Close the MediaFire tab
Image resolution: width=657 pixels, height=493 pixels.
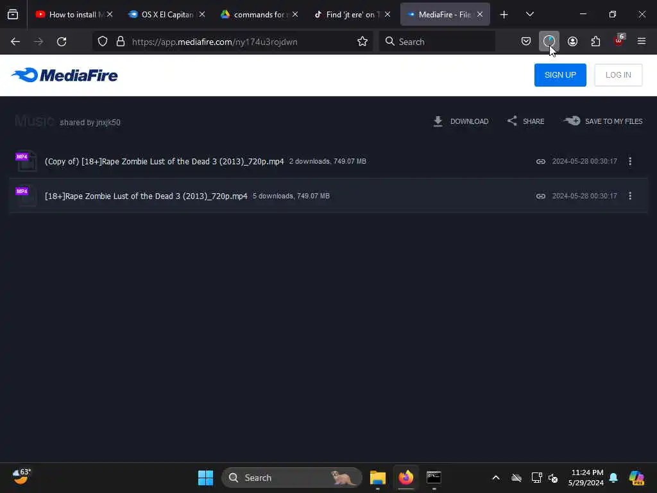pyautogui.click(x=480, y=14)
